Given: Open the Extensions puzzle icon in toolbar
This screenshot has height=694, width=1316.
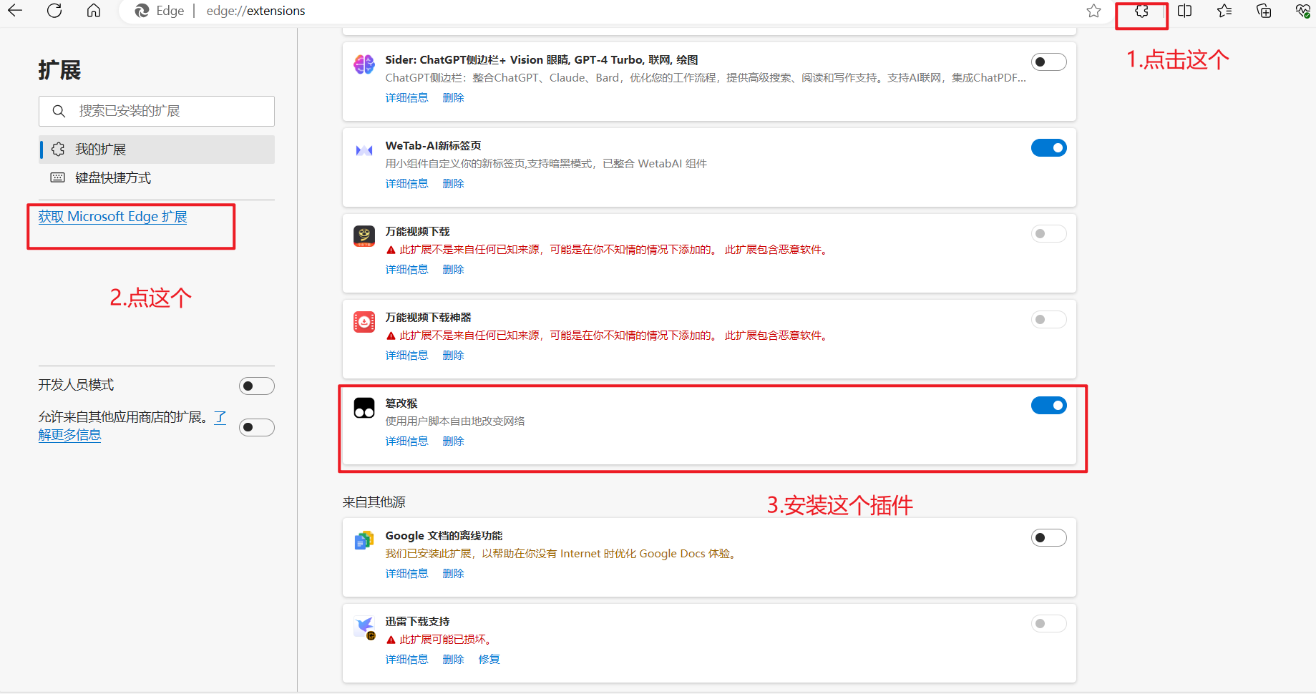Looking at the screenshot, I should 1142,11.
